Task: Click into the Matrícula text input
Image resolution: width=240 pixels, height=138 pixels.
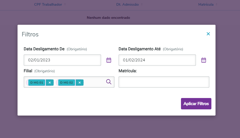Action: [164, 82]
